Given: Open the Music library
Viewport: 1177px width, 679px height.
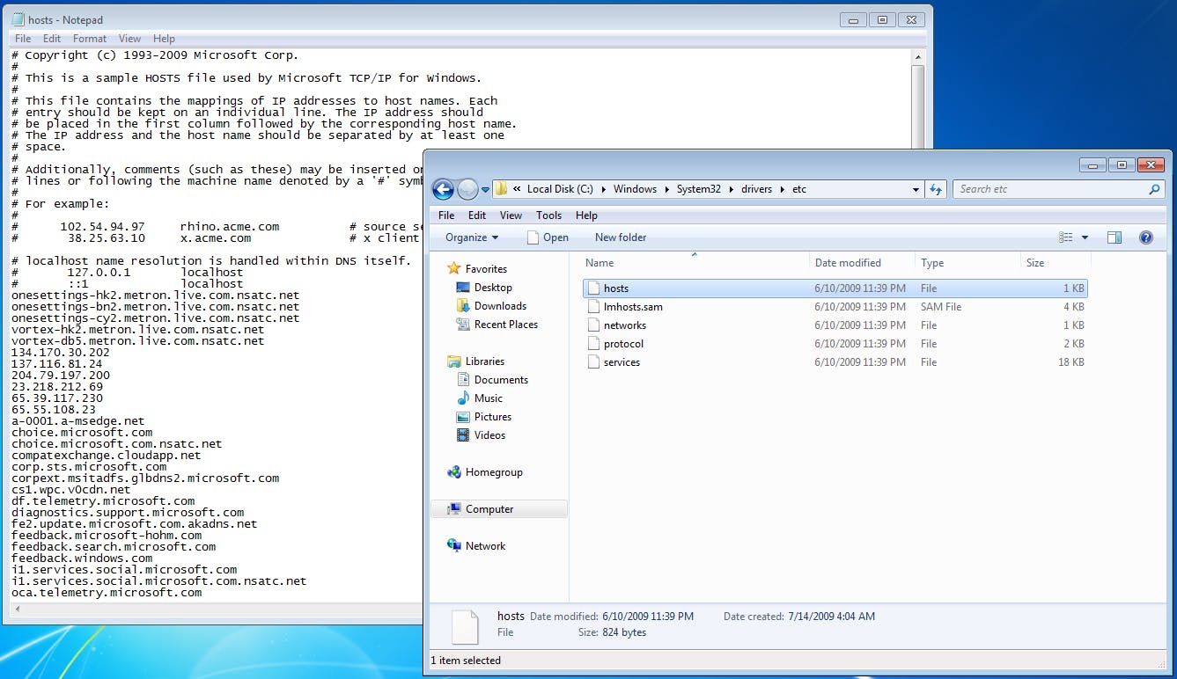Looking at the screenshot, I should (489, 398).
